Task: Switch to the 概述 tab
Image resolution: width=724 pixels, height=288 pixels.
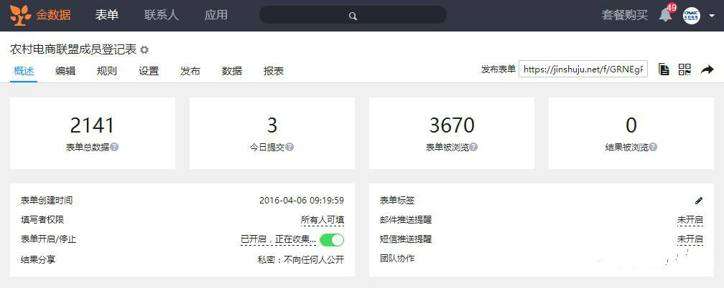Action: (x=24, y=71)
